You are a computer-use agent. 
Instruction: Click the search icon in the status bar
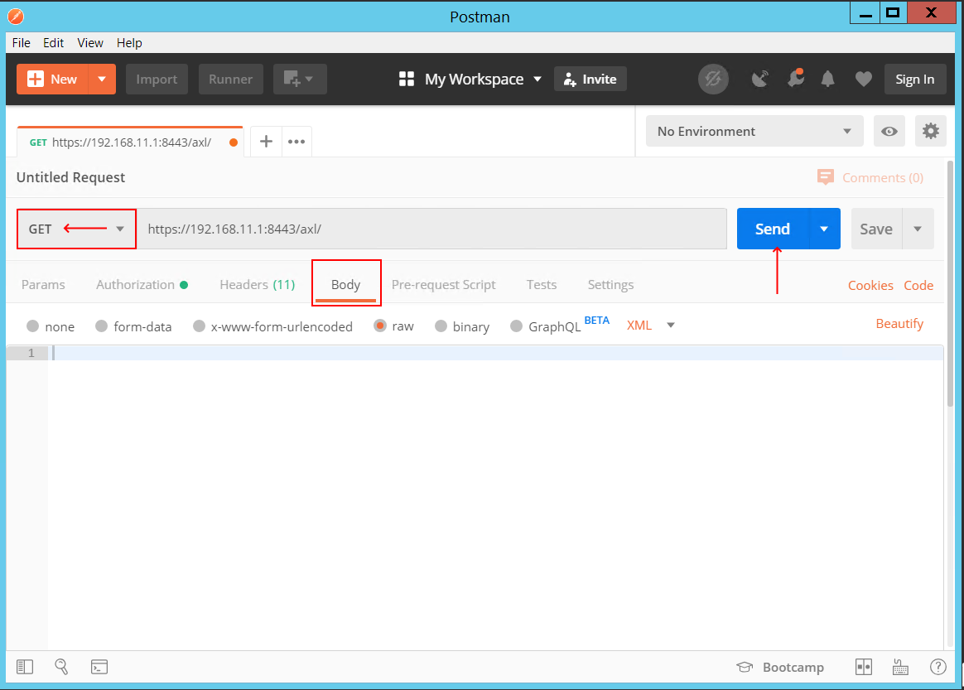[x=61, y=667]
